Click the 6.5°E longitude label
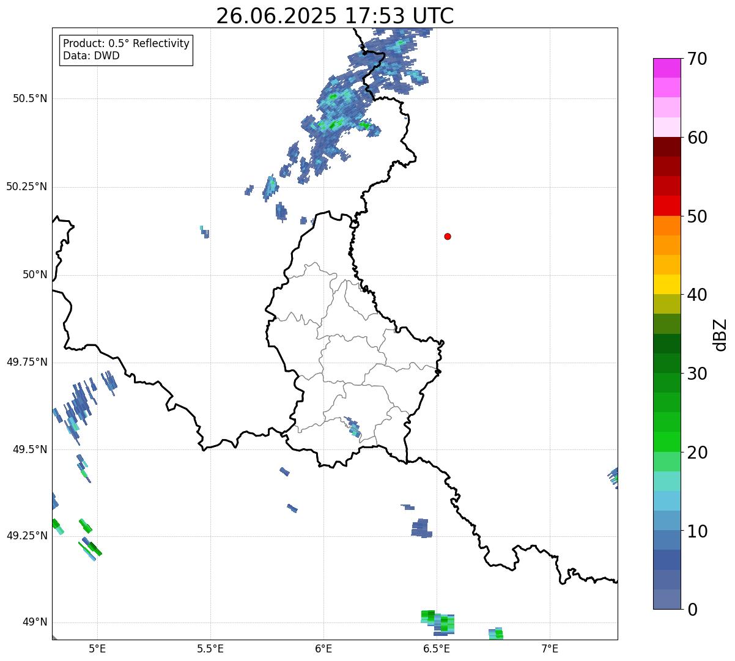The image size is (735, 661). pyautogui.click(x=437, y=648)
